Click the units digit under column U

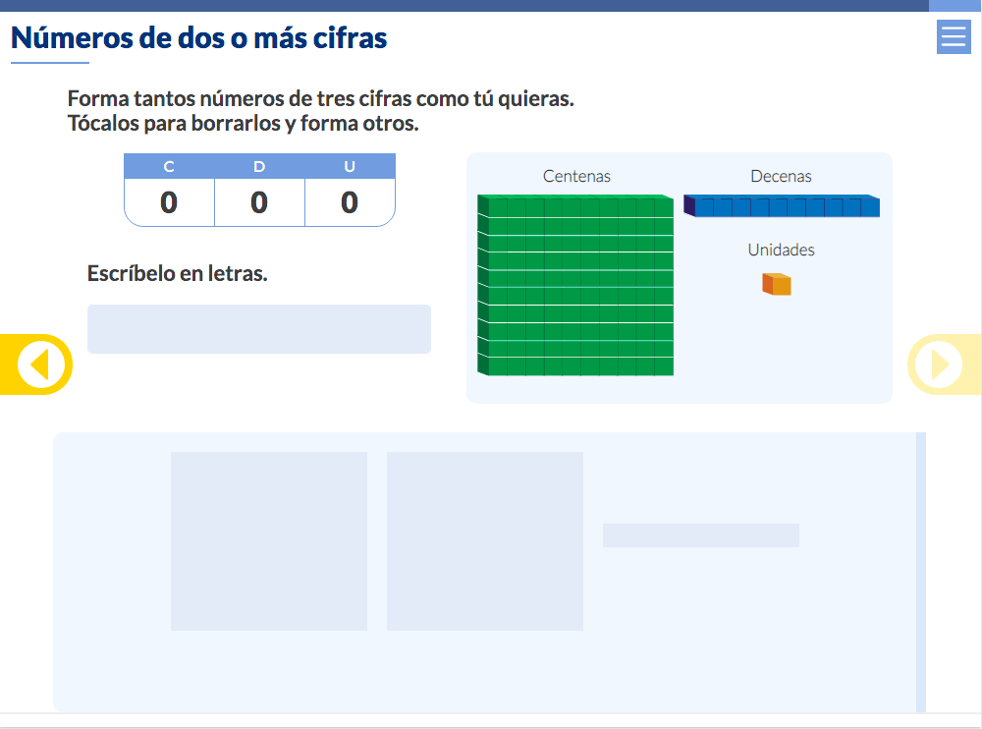point(350,202)
